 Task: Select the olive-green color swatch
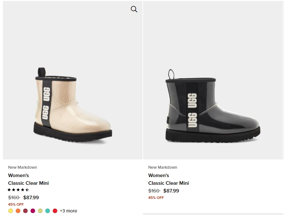point(40,211)
